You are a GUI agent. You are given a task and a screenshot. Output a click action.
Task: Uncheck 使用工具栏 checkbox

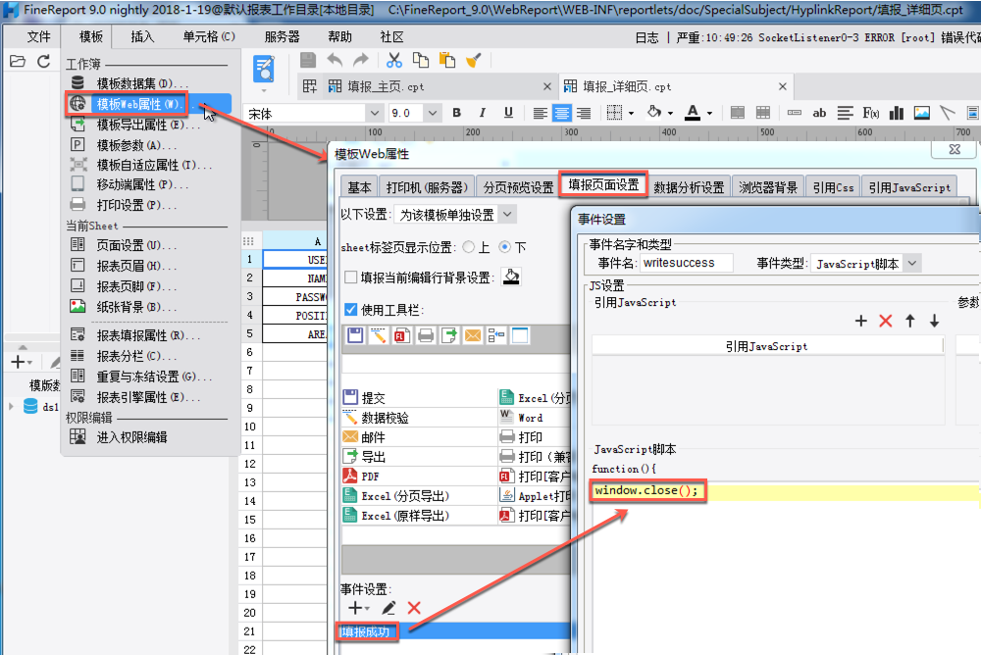pyautogui.click(x=351, y=309)
